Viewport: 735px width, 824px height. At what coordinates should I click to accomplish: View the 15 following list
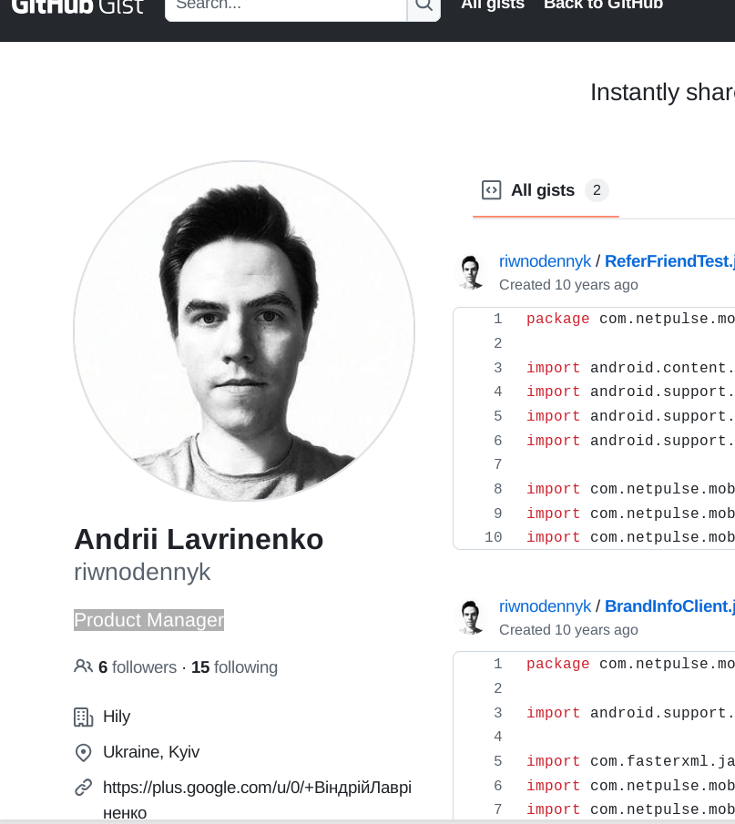click(x=234, y=667)
